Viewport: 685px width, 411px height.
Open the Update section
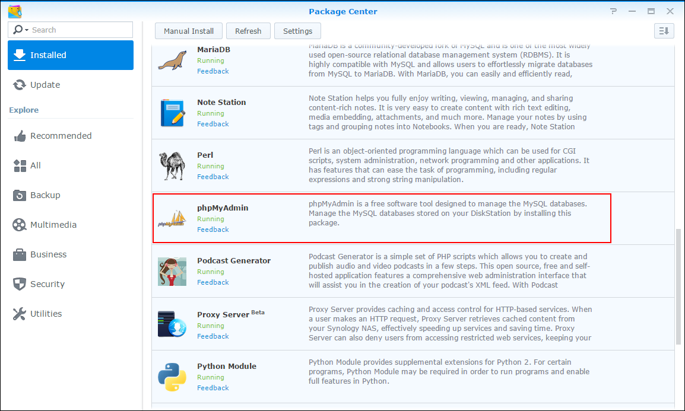pos(71,85)
